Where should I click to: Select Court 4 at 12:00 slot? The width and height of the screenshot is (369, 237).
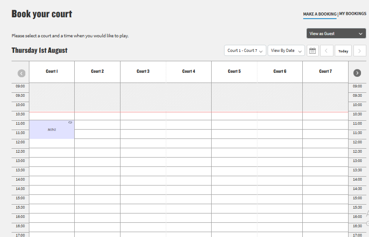(x=189, y=143)
